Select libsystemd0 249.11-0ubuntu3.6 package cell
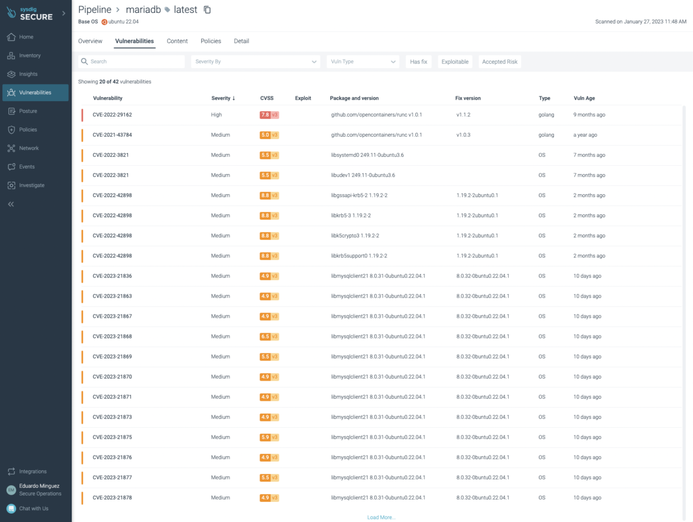This screenshot has height=522, width=693. coord(368,155)
